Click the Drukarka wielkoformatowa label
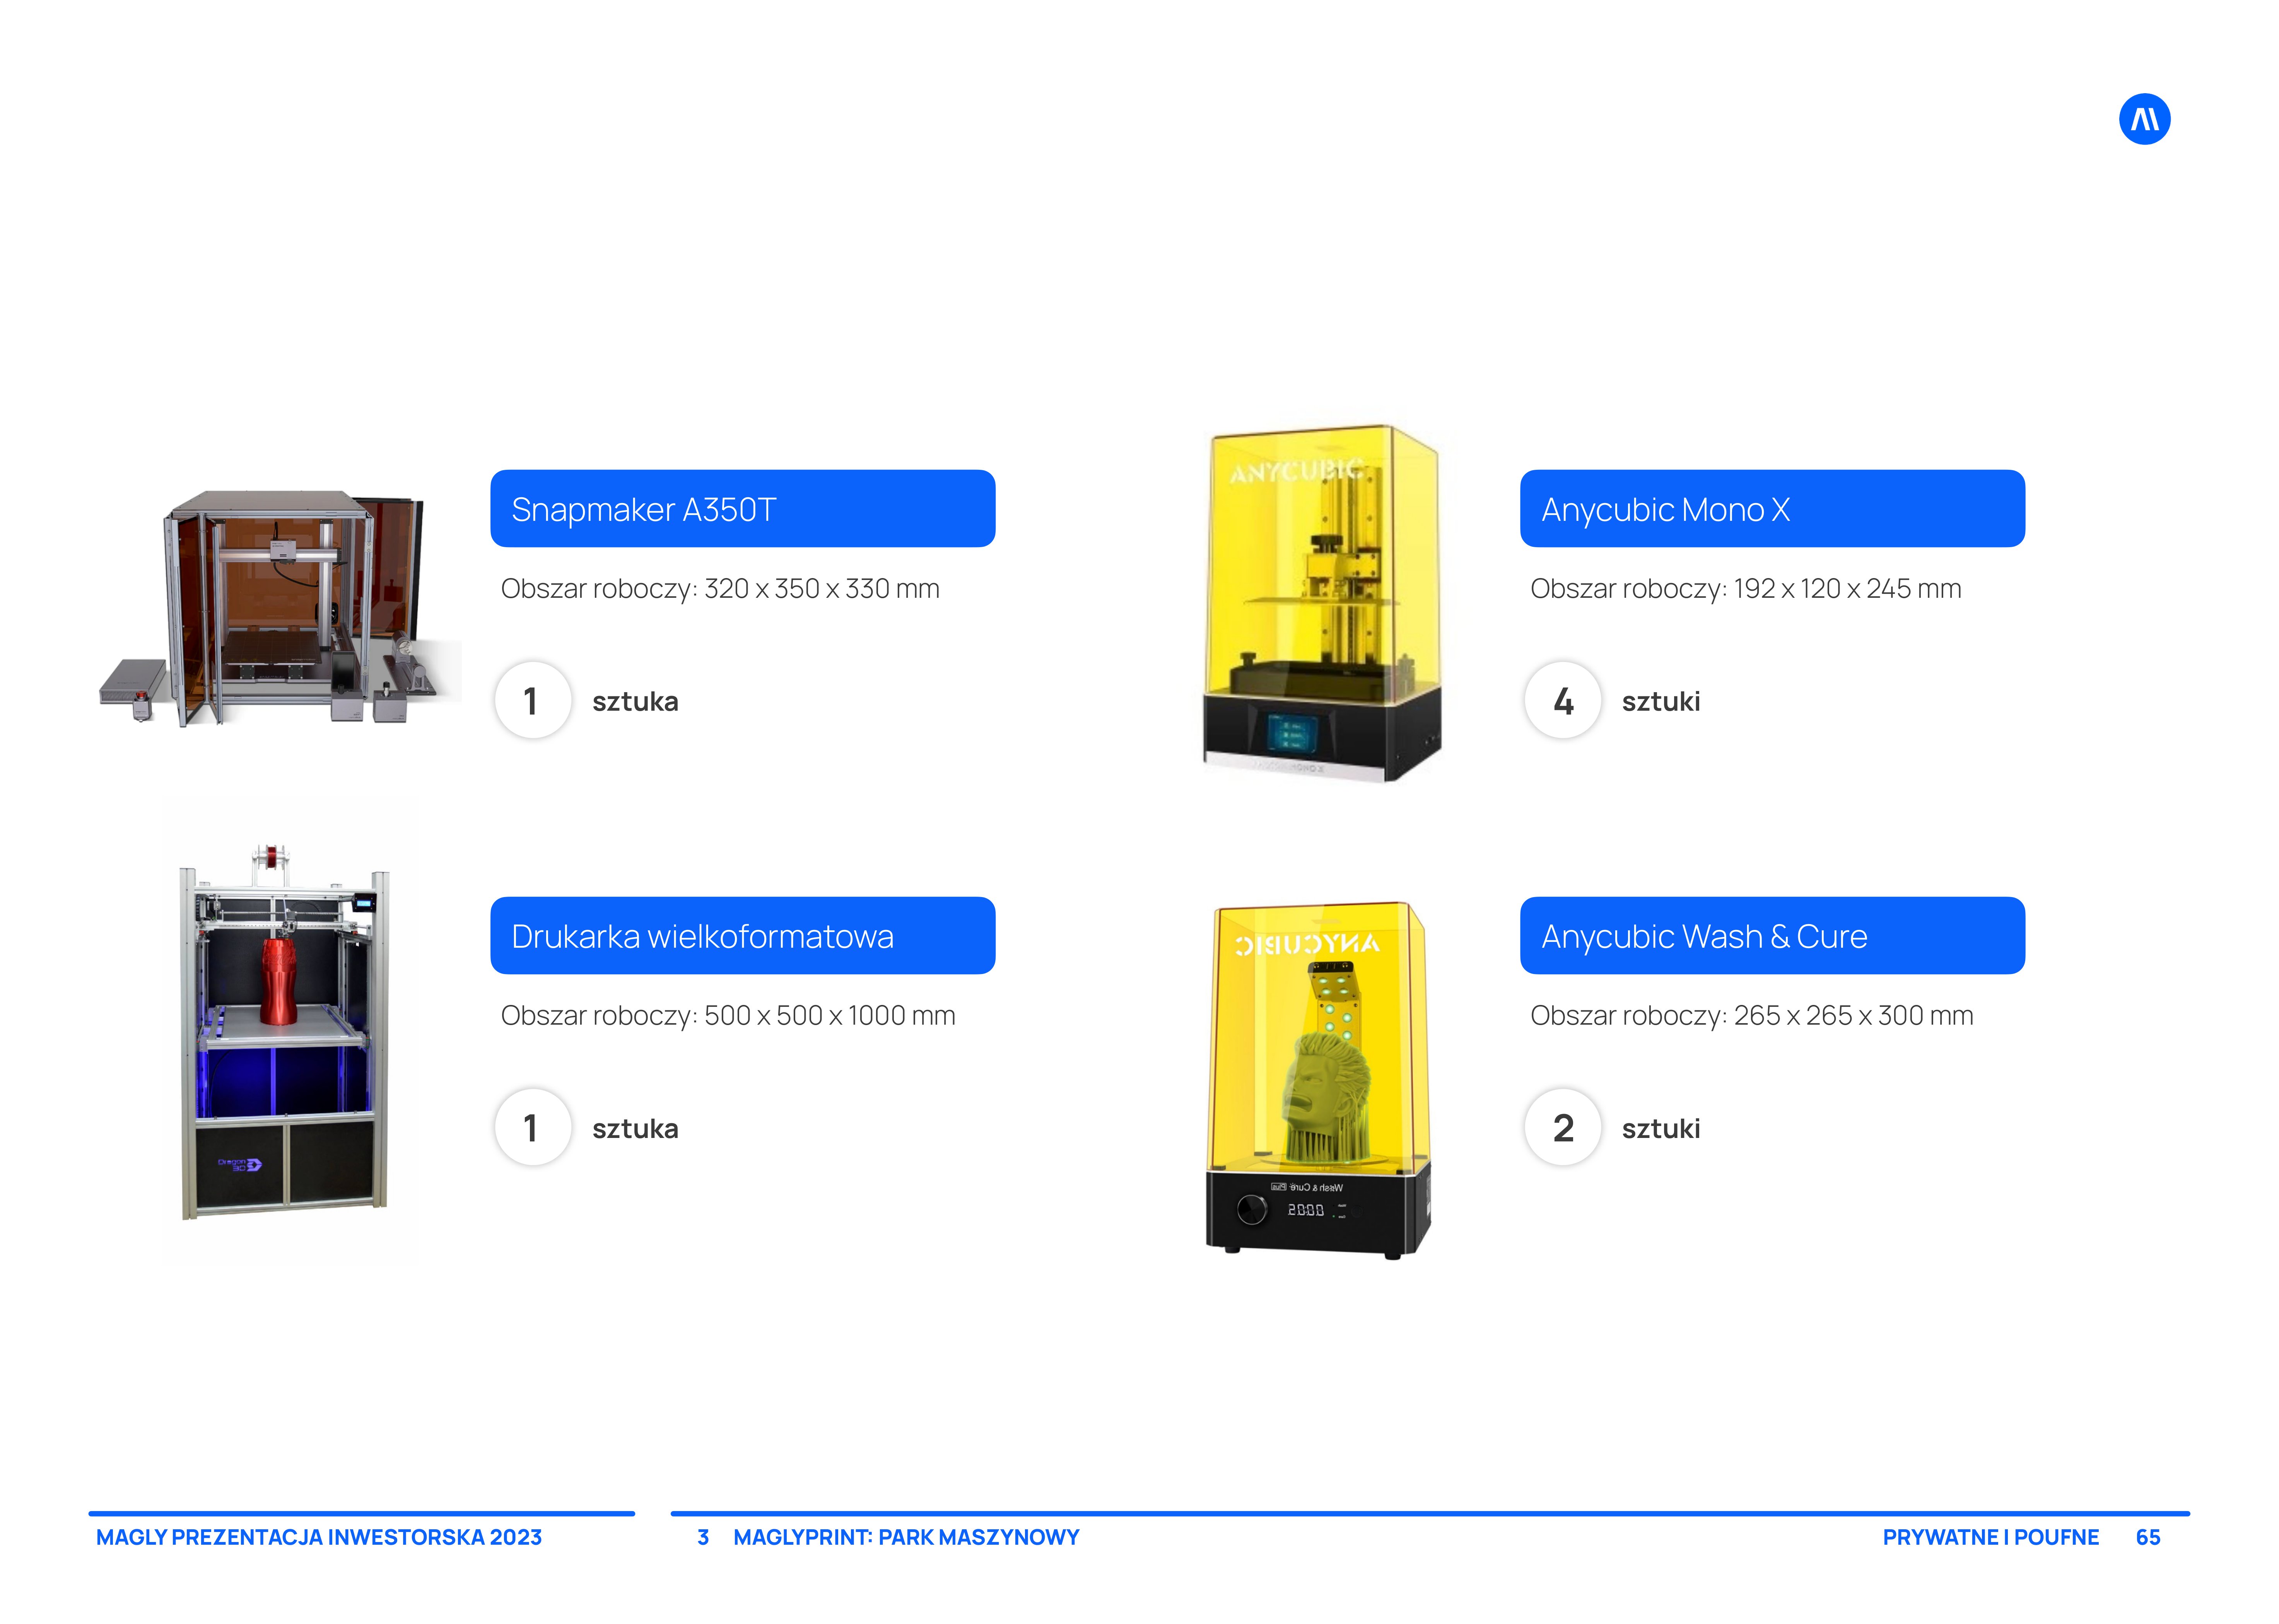The height and width of the screenshot is (1624, 2279). 742,936
